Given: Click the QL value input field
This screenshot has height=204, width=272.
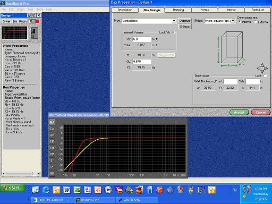Looking at the screenshot, I should click(142, 62).
